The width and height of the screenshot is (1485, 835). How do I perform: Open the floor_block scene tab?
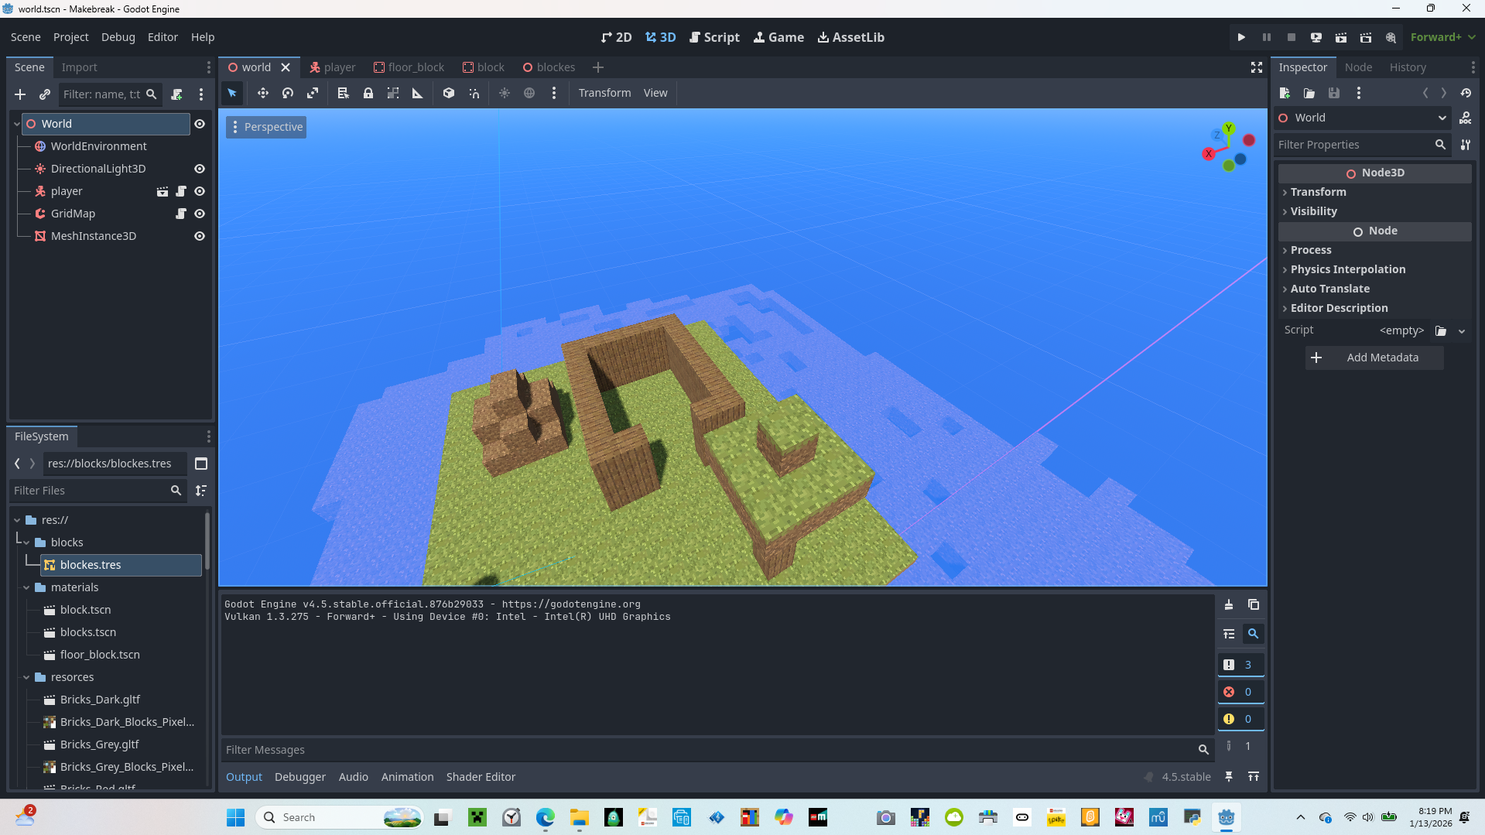(x=409, y=67)
